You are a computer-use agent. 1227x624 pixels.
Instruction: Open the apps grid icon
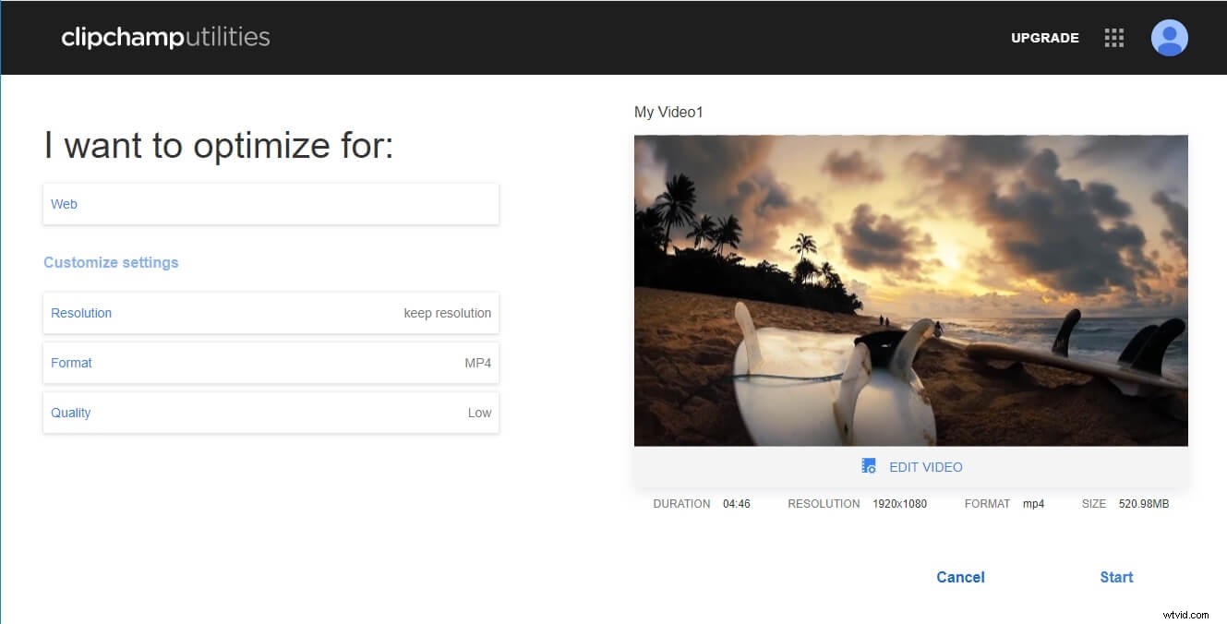click(1113, 38)
